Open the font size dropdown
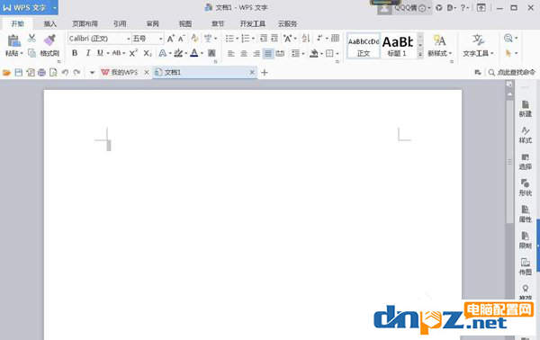The width and height of the screenshot is (540, 340). 148,39
